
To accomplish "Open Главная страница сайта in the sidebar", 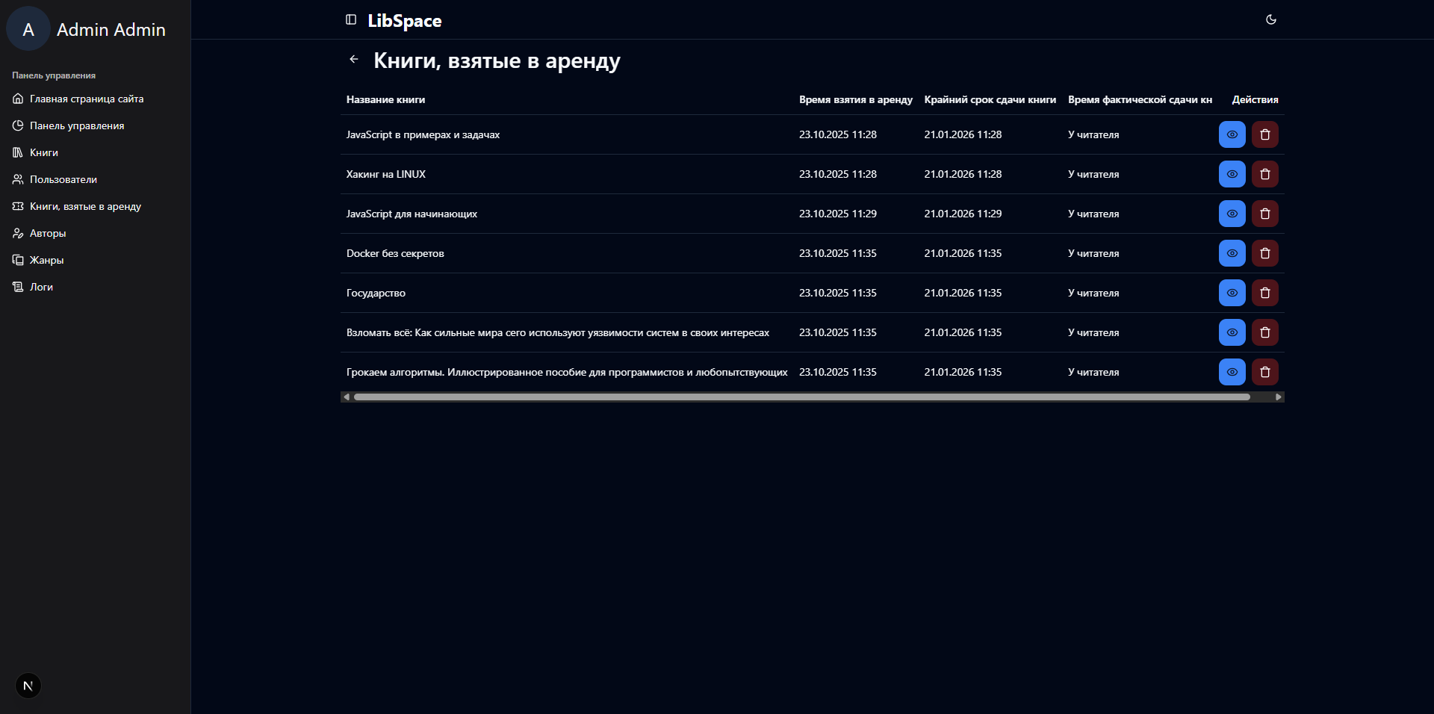I will coord(86,99).
